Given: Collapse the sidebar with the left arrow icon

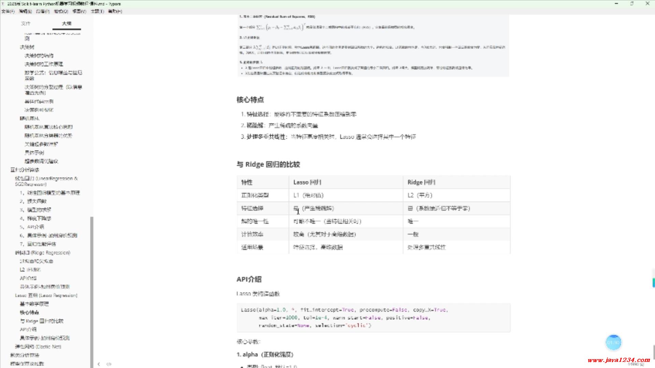Looking at the screenshot, I should point(99,364).
